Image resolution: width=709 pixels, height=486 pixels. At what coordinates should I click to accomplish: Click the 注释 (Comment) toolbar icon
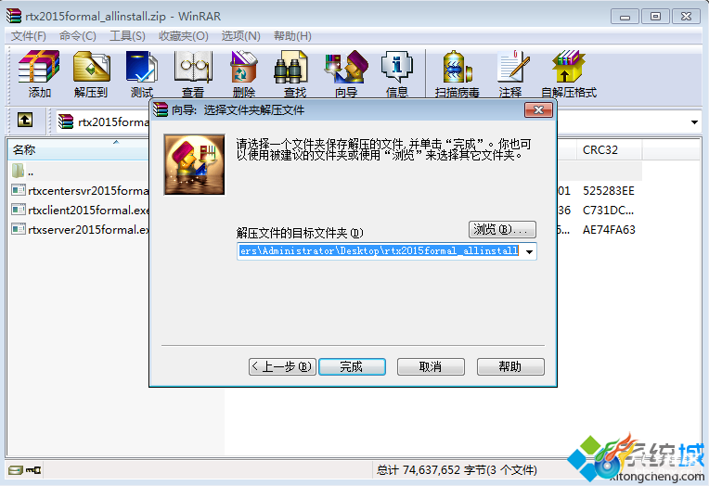tap(513, 67)
